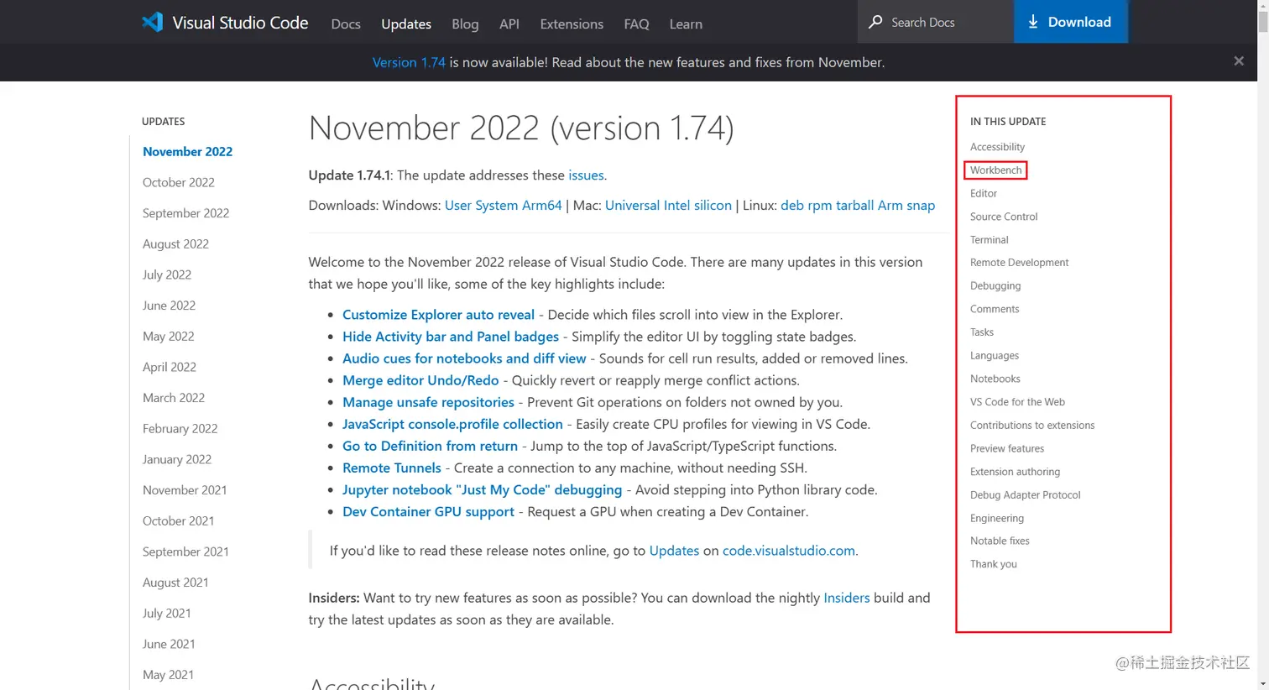Image resolution: width=1269 pixels, height=690 pixels.
Task: Click the Visual Studio Code logo icon
Action: click(153, 23)
